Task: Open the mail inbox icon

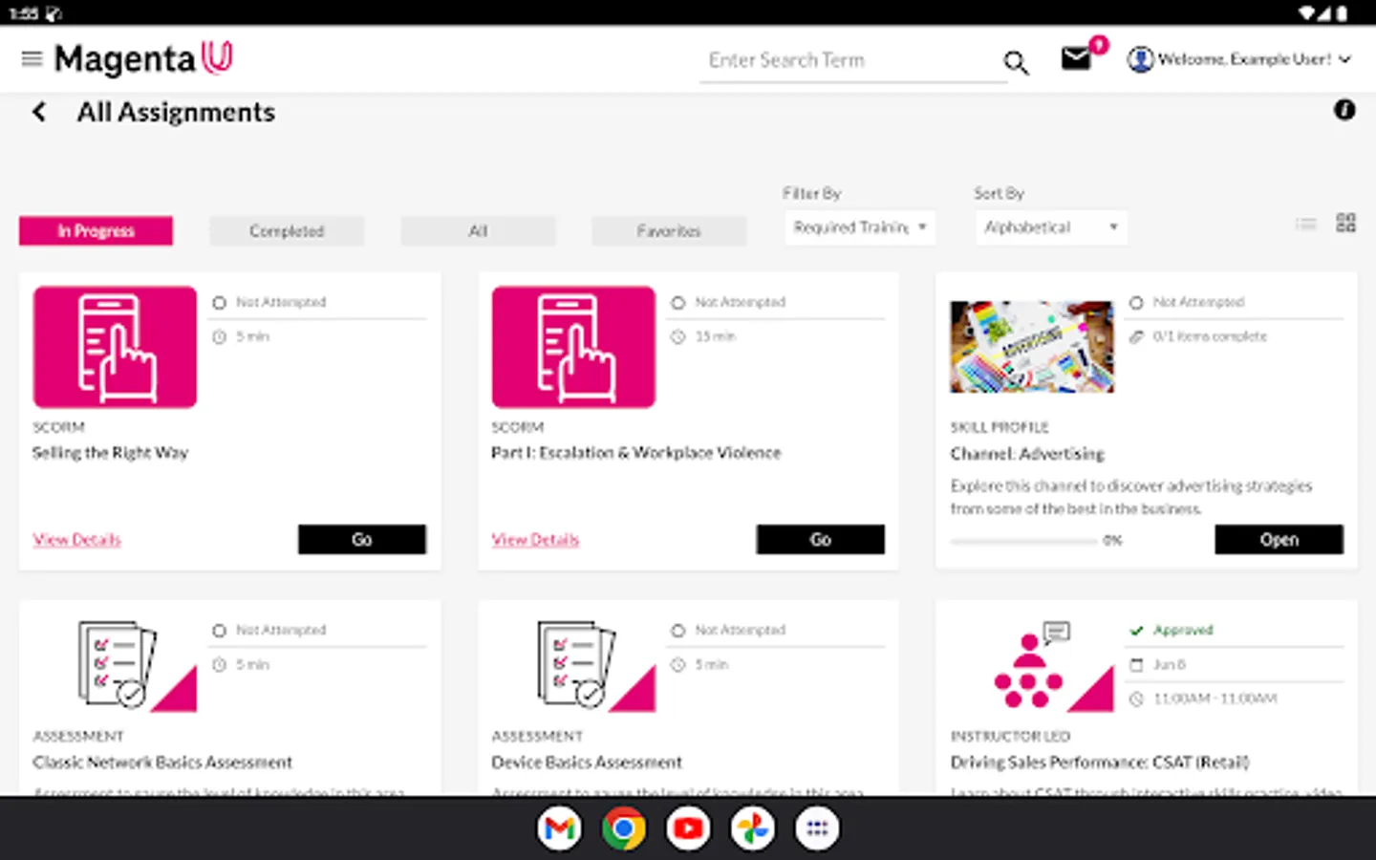Action: click(x=1076, y=58)
